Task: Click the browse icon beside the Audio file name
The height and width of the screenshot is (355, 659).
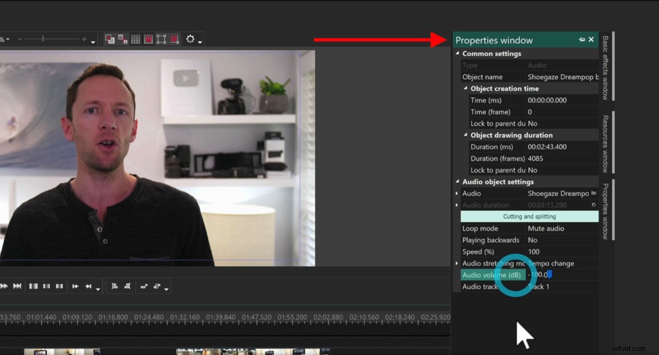Action: point(594,193)
